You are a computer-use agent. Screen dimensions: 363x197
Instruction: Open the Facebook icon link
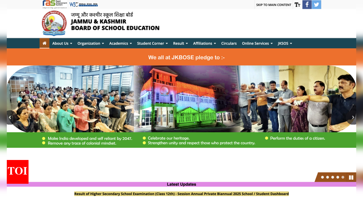tap(307, 4)
